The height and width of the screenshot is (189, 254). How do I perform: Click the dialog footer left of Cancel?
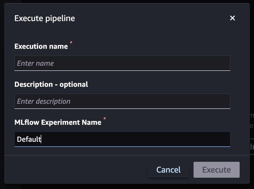tap(77, 170)
